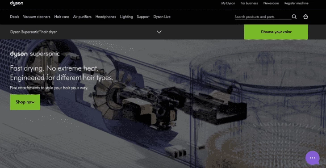
Task: Expand the Supersonic hair dryer chevron
Action: click(159, 32)
